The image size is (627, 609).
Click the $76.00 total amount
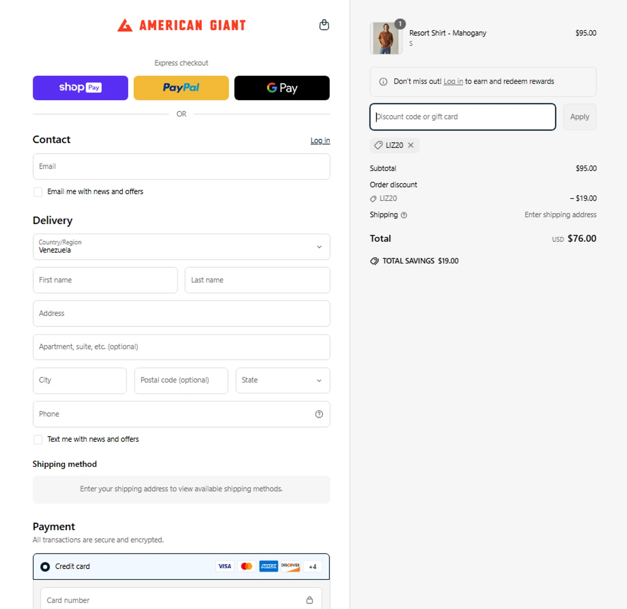582,239
